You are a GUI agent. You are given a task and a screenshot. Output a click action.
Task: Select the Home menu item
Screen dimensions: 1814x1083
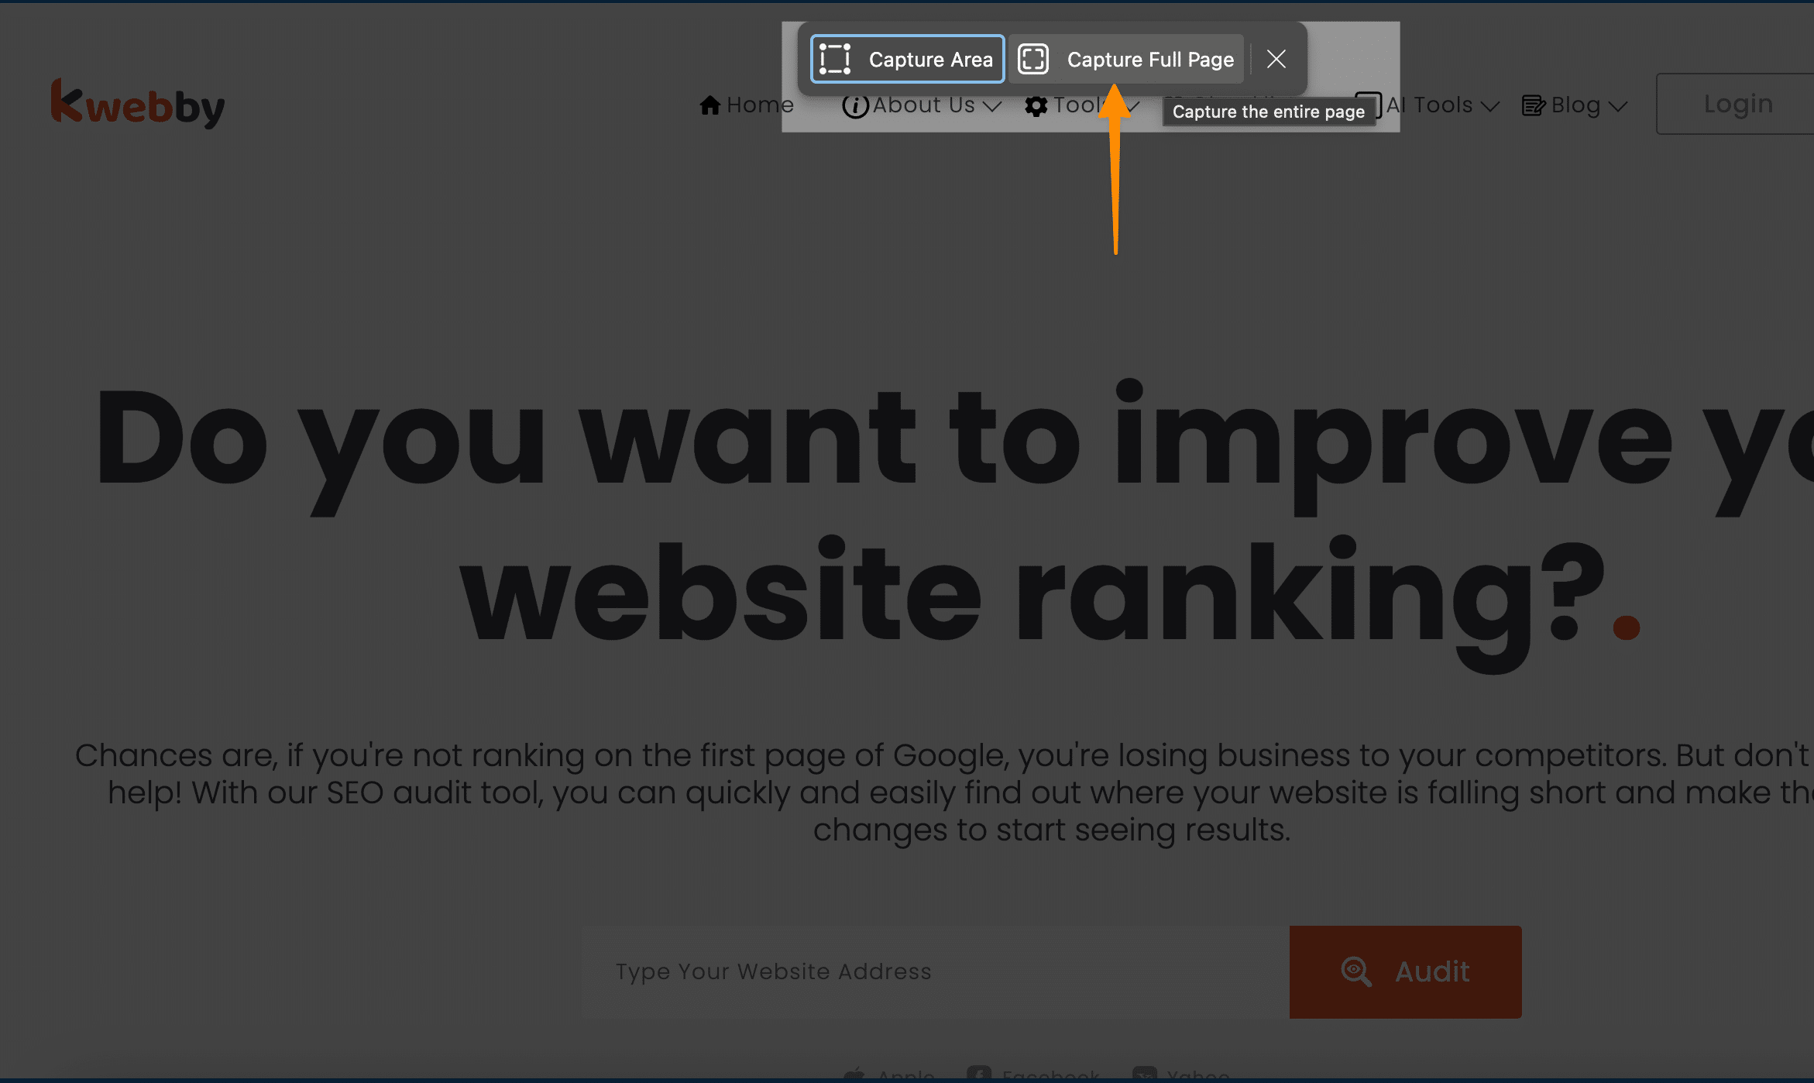coord(747,103)
